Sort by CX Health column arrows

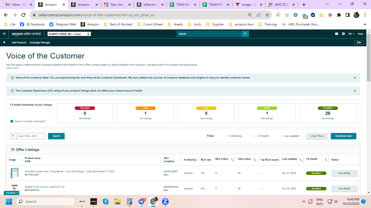click(326, 160)
